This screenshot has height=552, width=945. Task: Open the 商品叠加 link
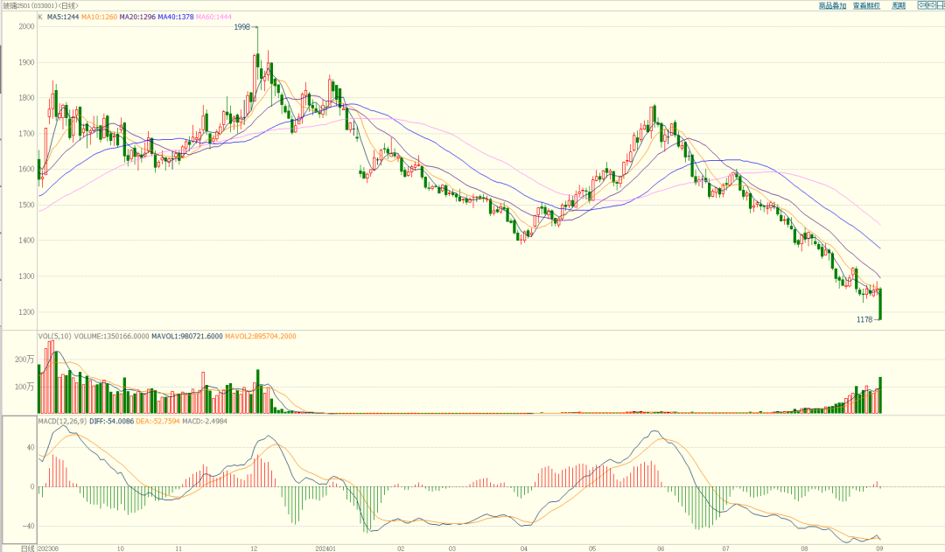[832, 5]
